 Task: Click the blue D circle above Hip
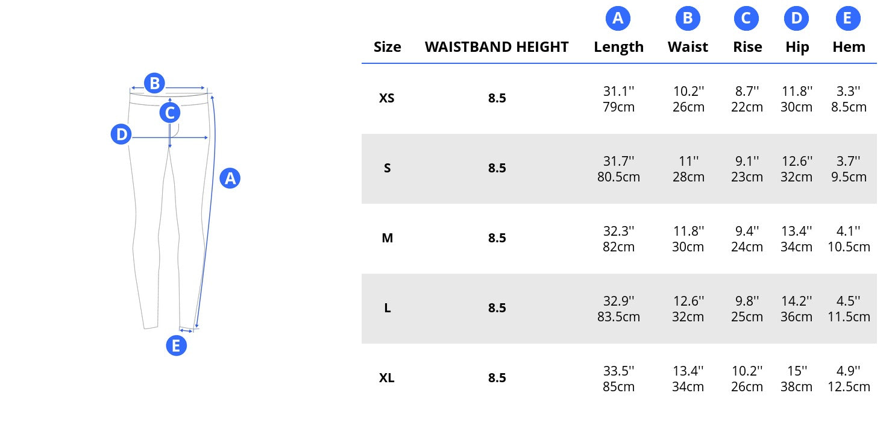point(797,19)
